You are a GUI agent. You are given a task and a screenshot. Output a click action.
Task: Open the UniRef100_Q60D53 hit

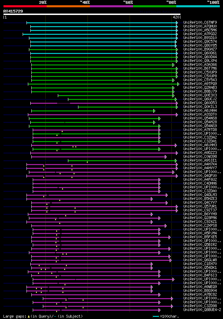pyautogui.click(x=200, y=103)
